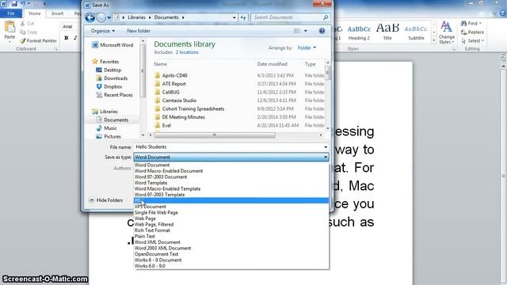Viewport: 507px width, 285px height.
Task: Click the Search Documents field
Action: (x=287, y=17)
